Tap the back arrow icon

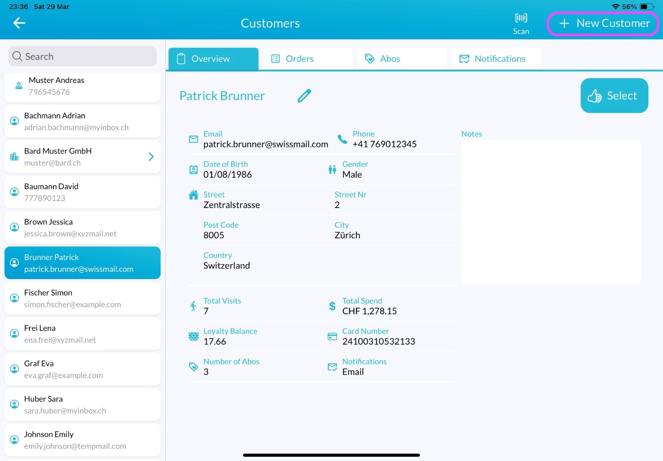tap(19, 23)
